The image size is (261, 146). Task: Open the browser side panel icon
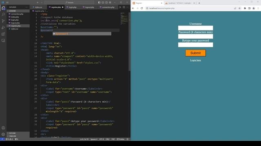(x=249, y=8)
